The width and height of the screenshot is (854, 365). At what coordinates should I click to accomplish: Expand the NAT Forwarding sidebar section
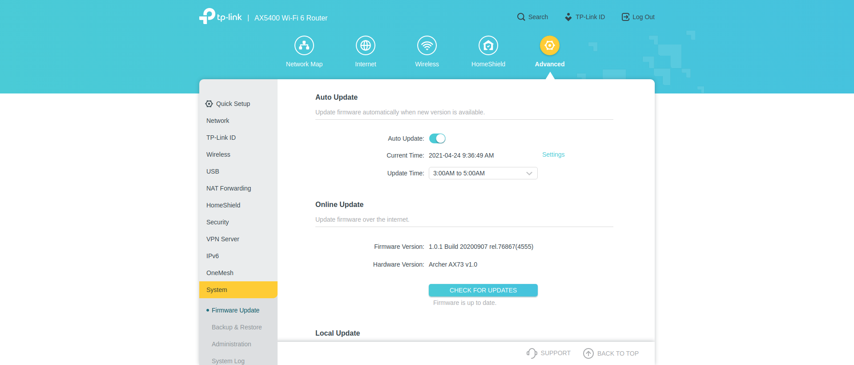[229, 188]
